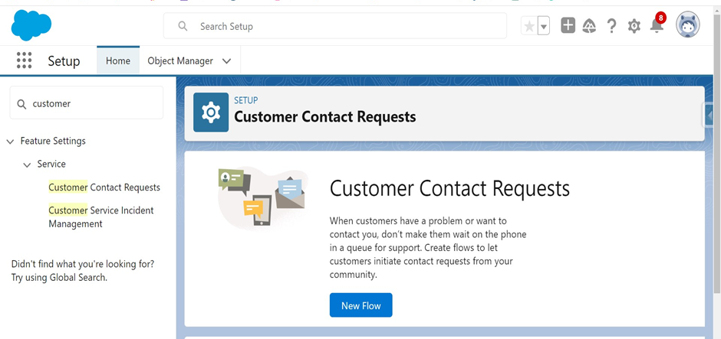Open the Trailhead guidance icon
This screenshot has width=721, height=339.
pyautogui.click(x=589, y=26)
